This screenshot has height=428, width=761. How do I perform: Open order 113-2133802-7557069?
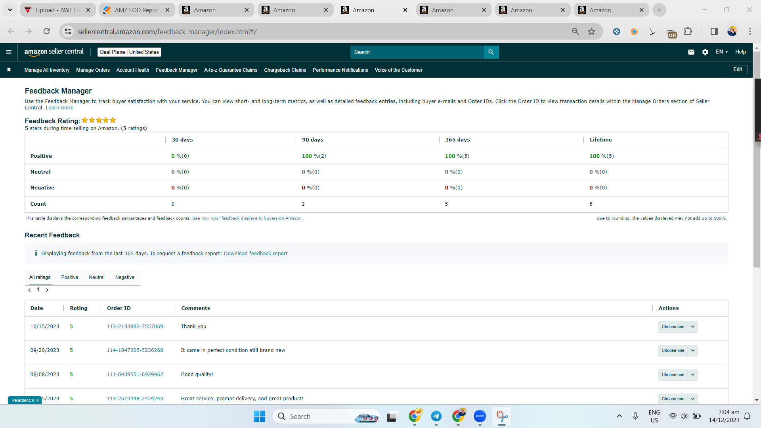click(135, 327)
